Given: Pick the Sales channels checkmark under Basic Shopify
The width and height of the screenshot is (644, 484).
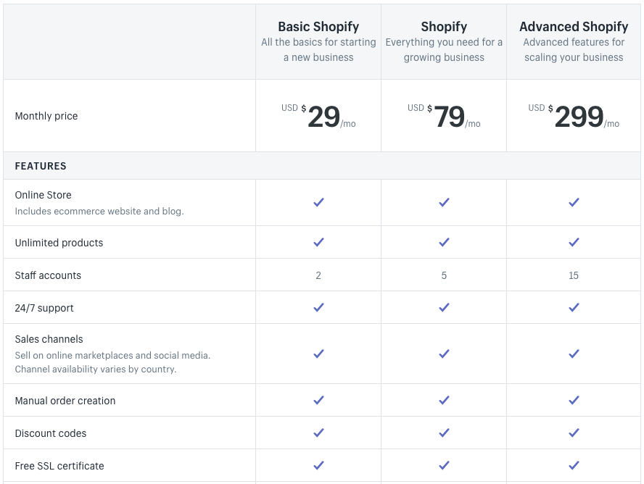Looking at the screenshot, I should [318, 354].
